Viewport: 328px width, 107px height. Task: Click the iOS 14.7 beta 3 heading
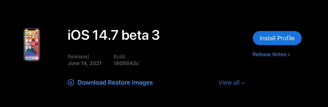coord(113,35)
